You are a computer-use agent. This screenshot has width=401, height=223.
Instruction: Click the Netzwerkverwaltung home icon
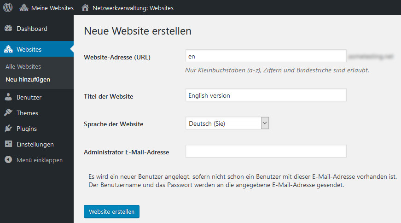(x=85, y=8)
